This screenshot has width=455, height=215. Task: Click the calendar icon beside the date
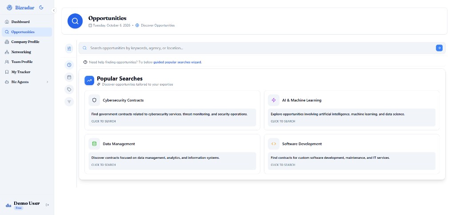pos(90,25)
